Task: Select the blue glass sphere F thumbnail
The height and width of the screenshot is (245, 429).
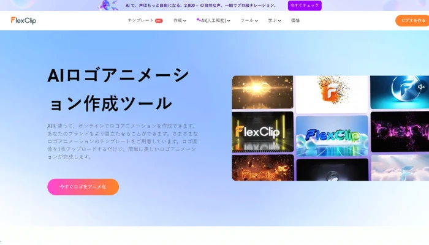Action: click(x=400, y=92)
